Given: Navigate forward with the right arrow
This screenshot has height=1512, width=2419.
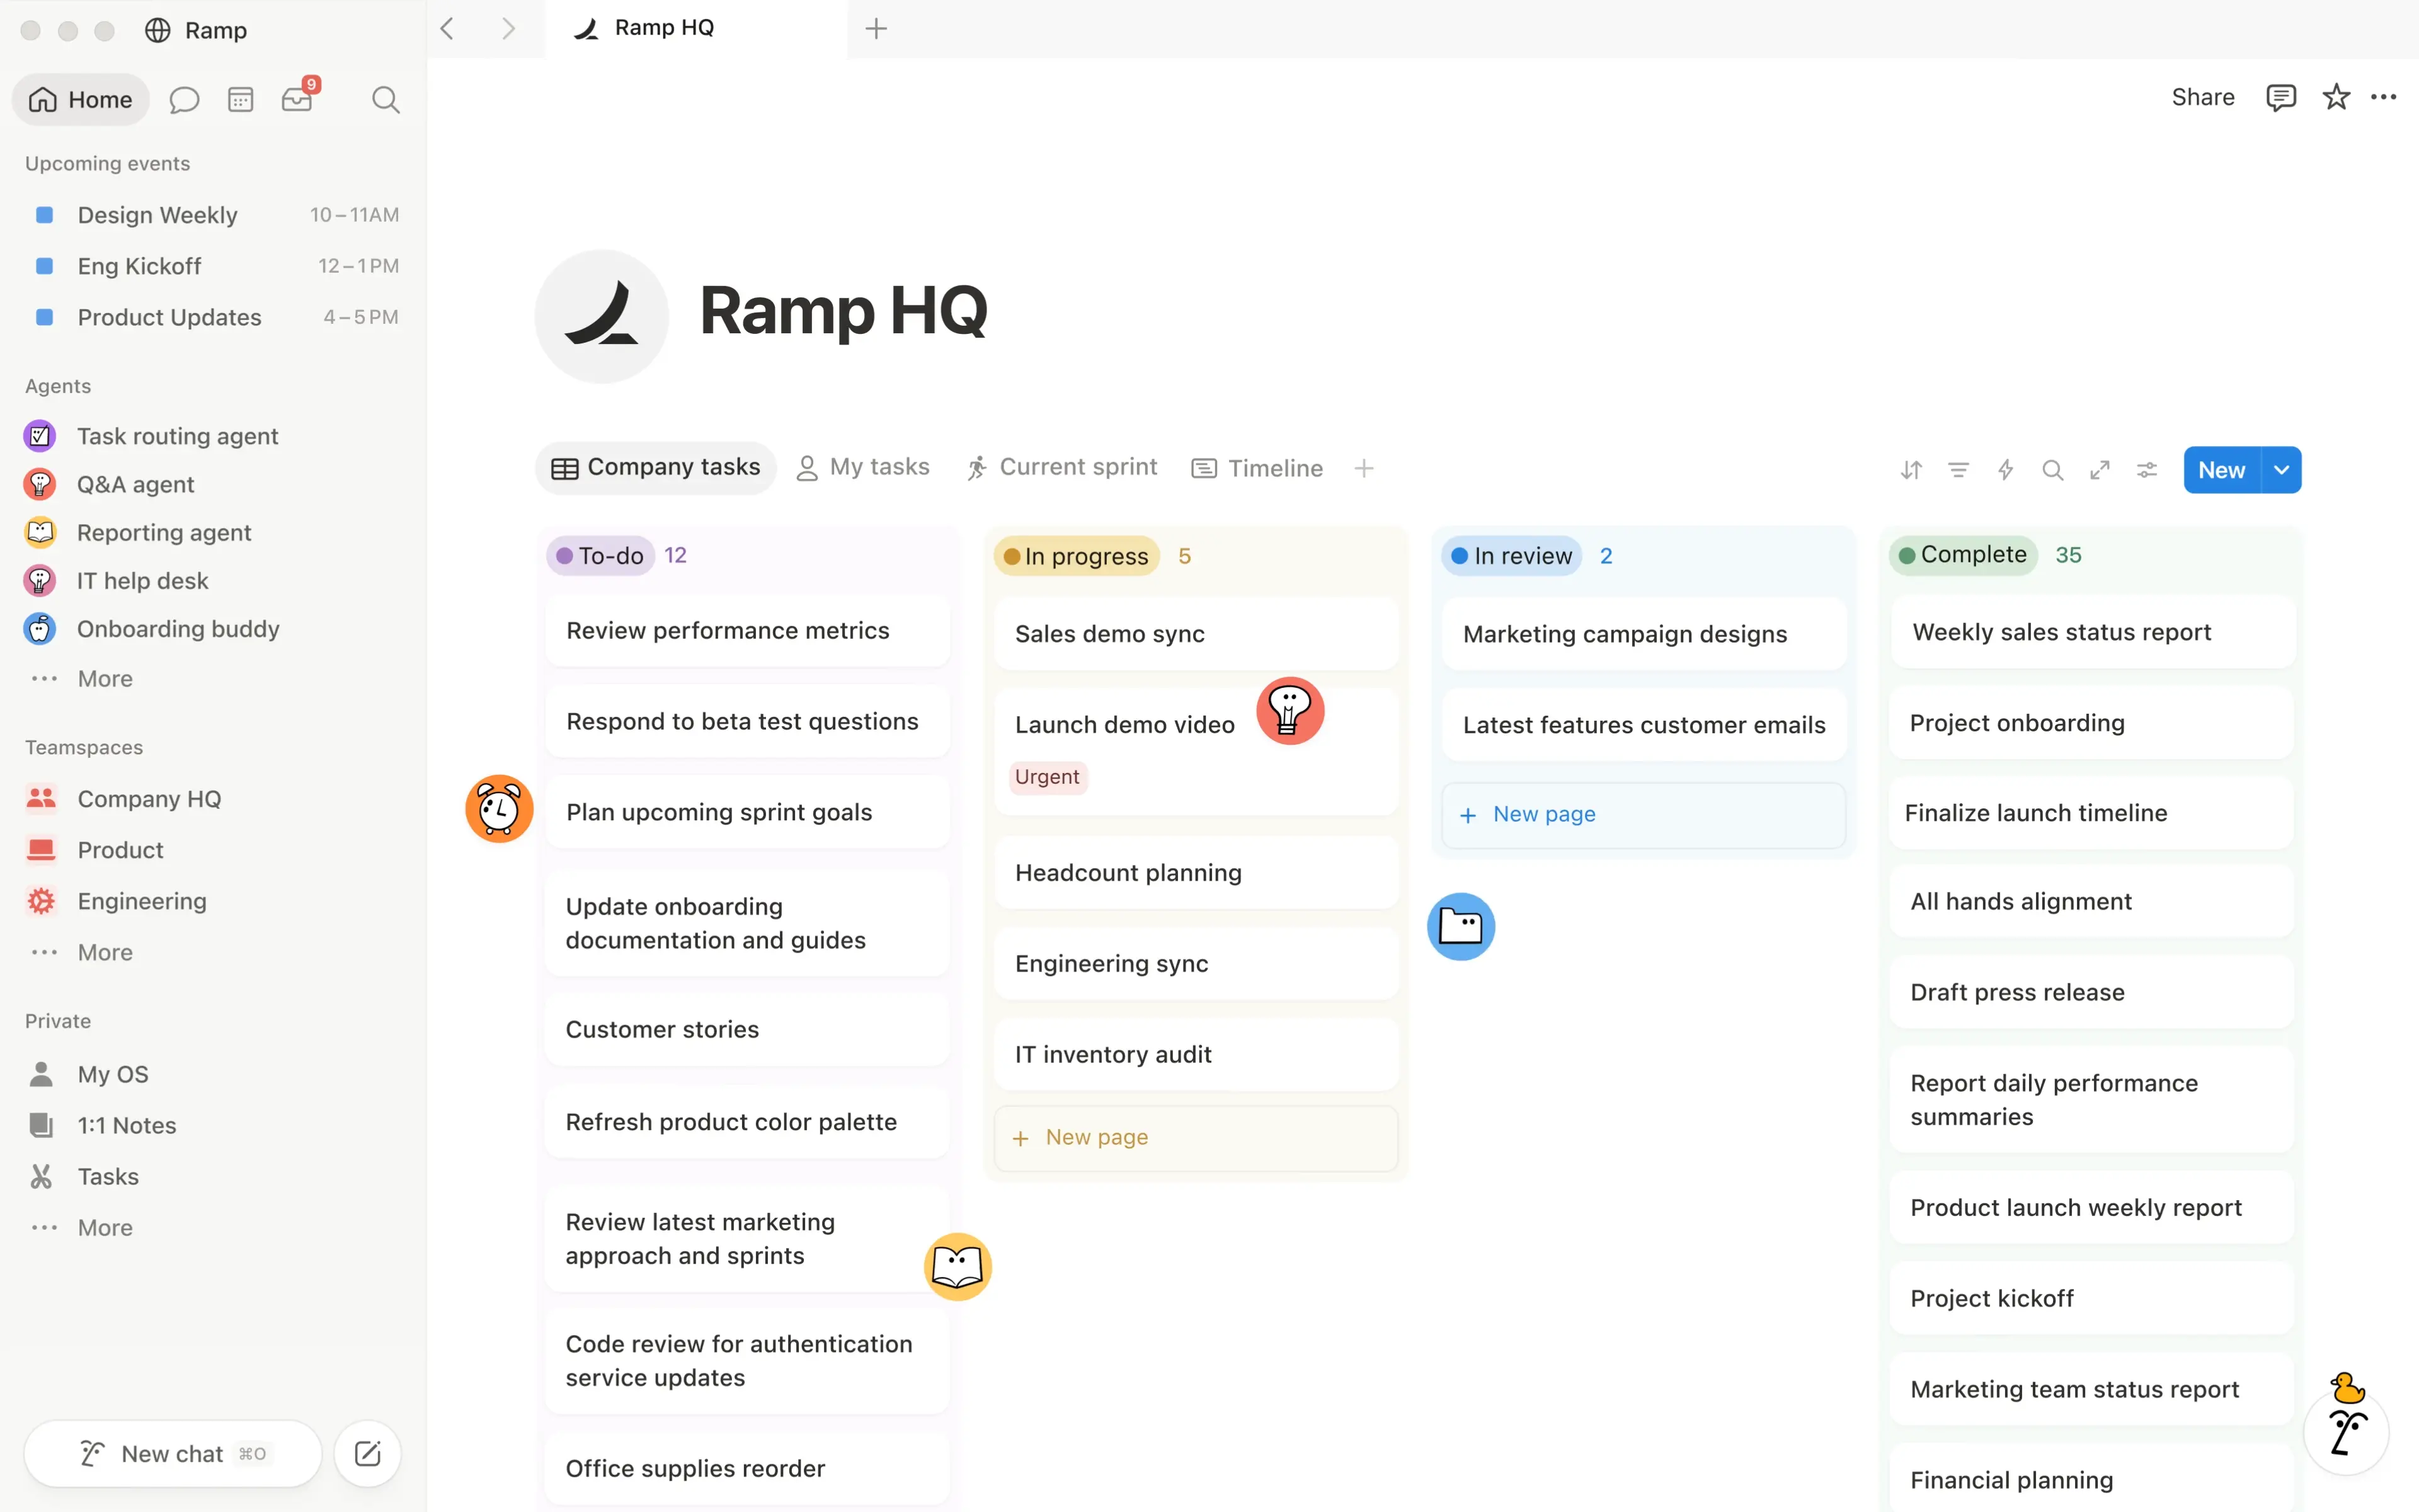Looking at the screenshot, I should 509,29.
